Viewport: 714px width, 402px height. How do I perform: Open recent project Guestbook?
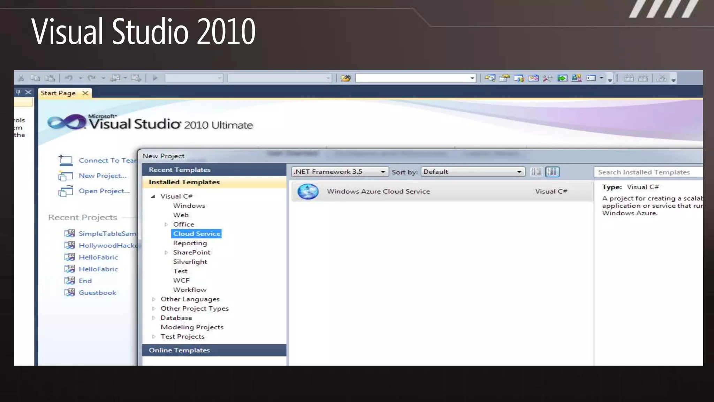click(97, 293)
